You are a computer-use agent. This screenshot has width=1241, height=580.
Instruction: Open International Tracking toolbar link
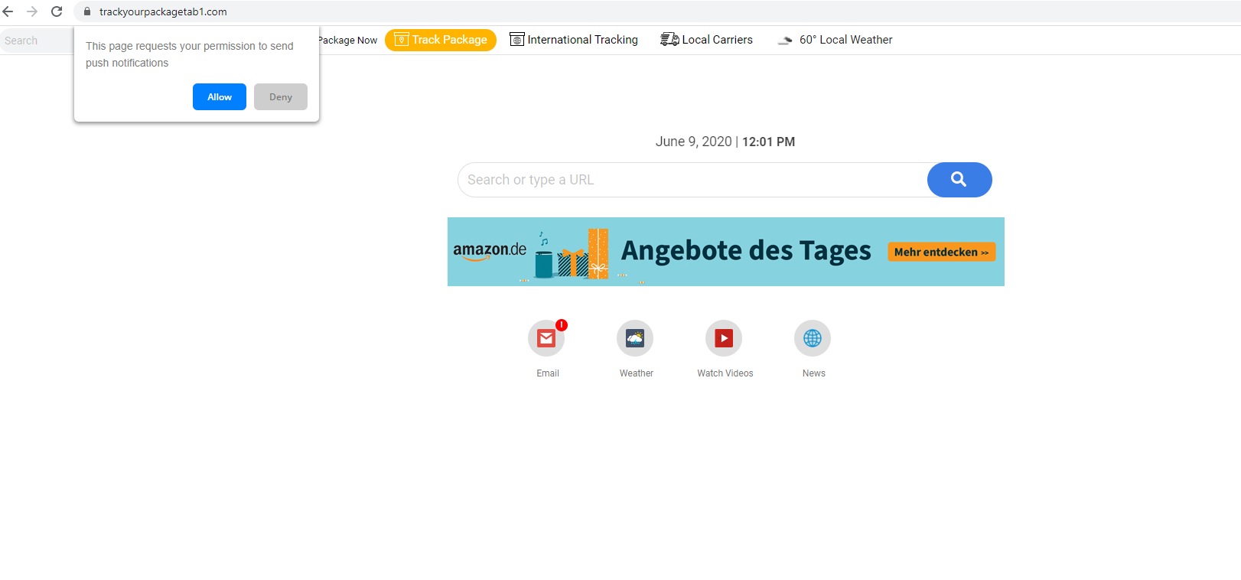[574, 40]
